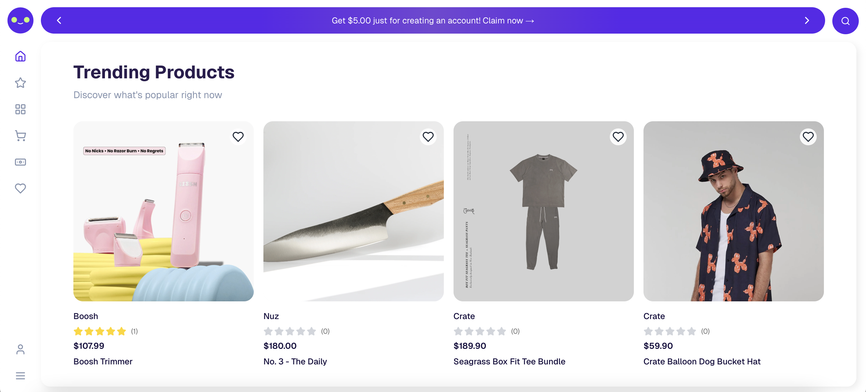Image resolution: width=866 pixels, height=392 pixels.
Task: Advance banner using right chevron
Action: pos(807,20)
